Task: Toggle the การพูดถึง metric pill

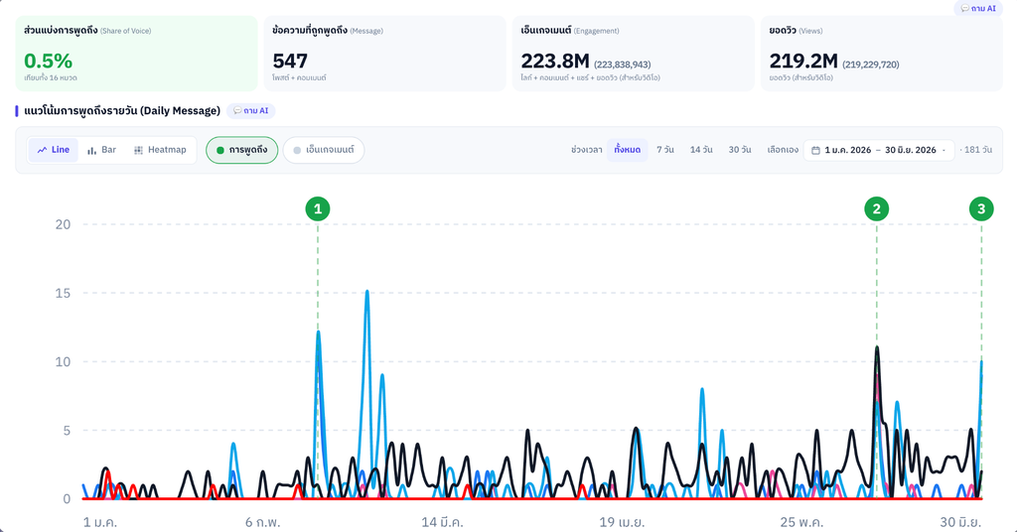Action: 242,150
